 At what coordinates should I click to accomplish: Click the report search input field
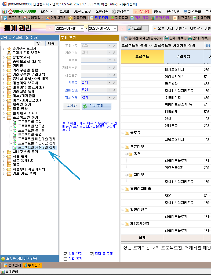17,43
